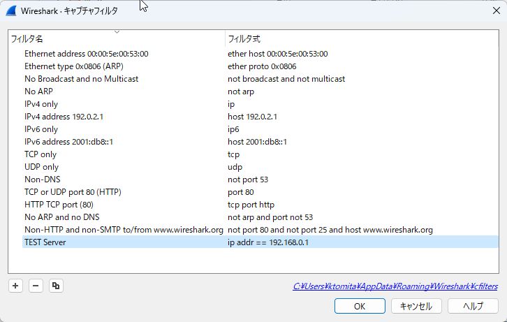The height and width of the screenshot is (322, 507).
Task: Click the 'ip' expression cell
Action: [231, 104]
